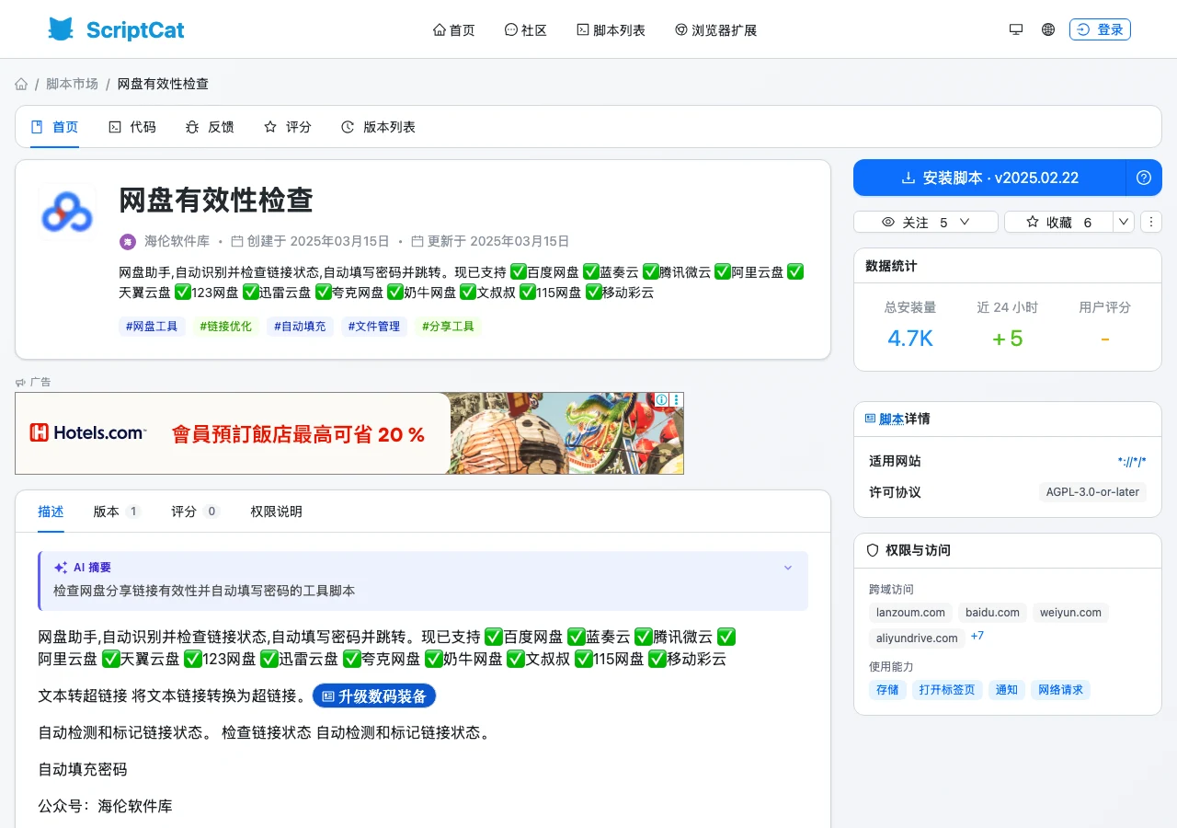This screenshot has height=828, width=1177.
Task: Click the 4.7K total installs value
Action: (x=910, y=339)
